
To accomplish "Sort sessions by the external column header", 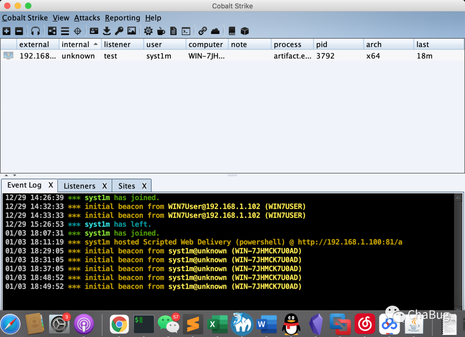I will click(37, 44).
